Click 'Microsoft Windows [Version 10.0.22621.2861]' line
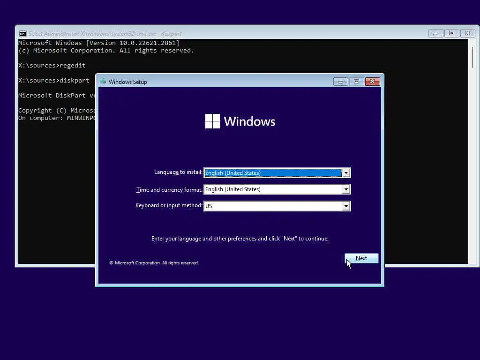The image size is (480, 360). (x=99, y=43)
